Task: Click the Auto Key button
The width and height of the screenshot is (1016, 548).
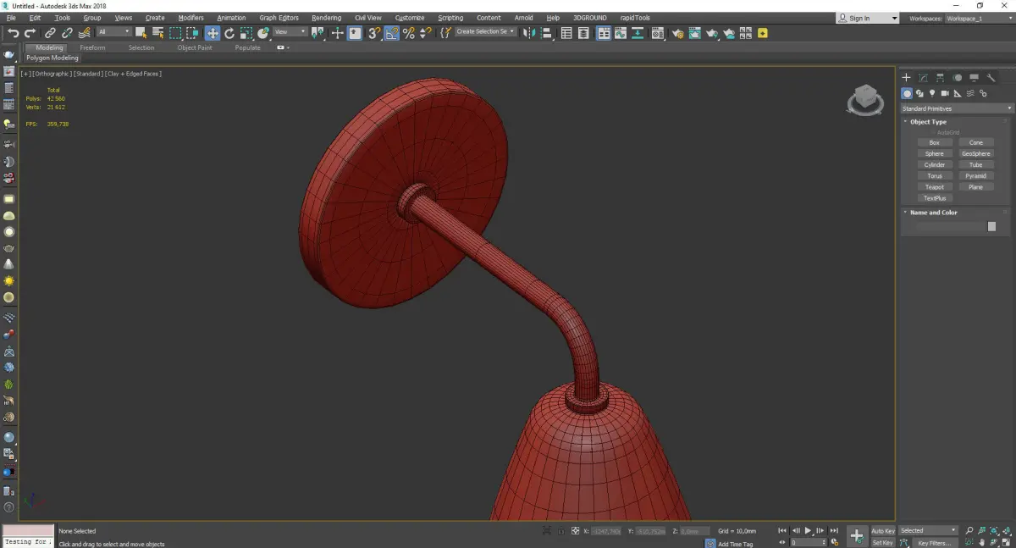Action: (x=883, y=531)
